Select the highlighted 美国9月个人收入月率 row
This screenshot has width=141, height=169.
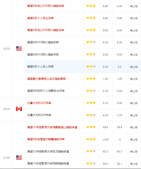[x=83, y=67]
